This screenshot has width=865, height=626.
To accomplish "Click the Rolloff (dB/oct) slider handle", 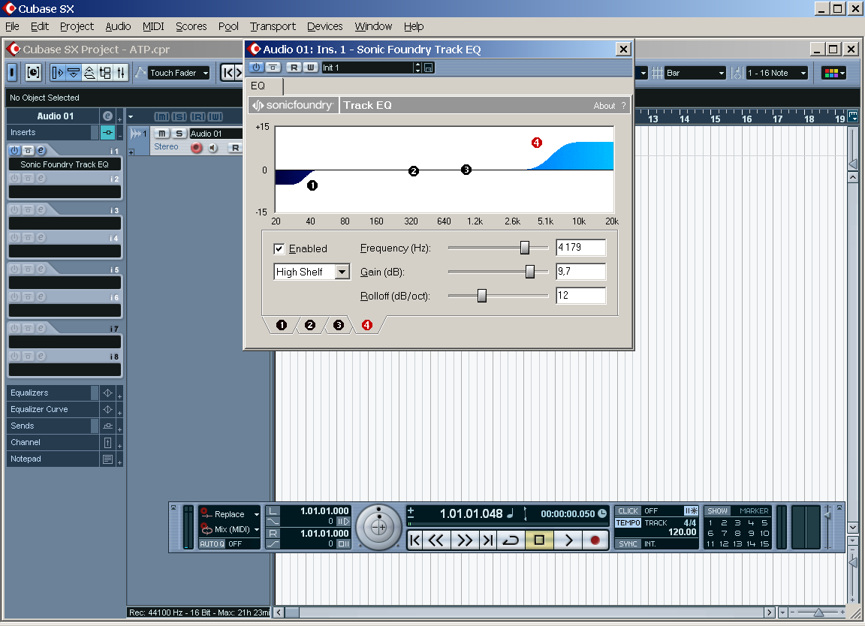I will click(x=482, y=296).
